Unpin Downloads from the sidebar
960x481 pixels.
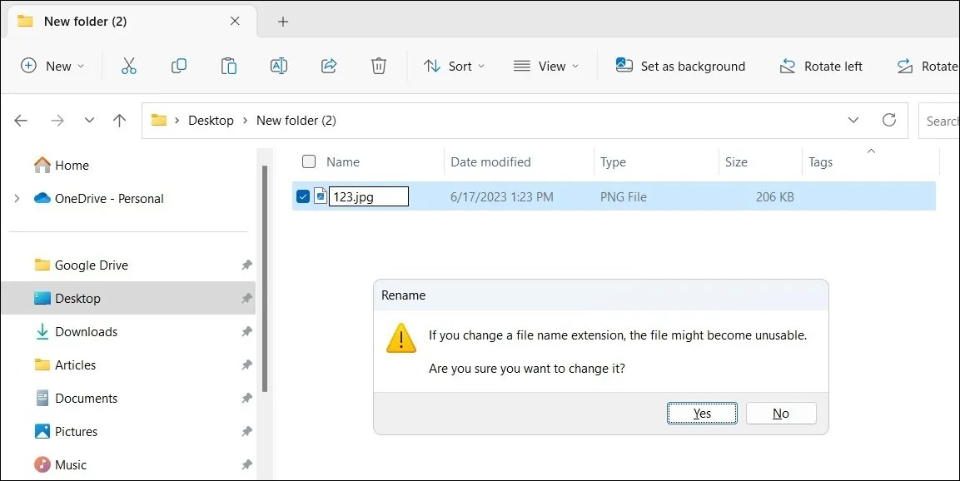[x=246, y=331]
